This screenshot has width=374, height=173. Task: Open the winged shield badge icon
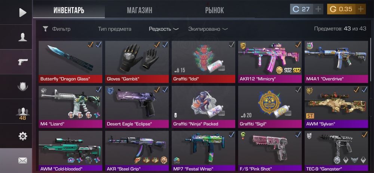pos(23,86)
